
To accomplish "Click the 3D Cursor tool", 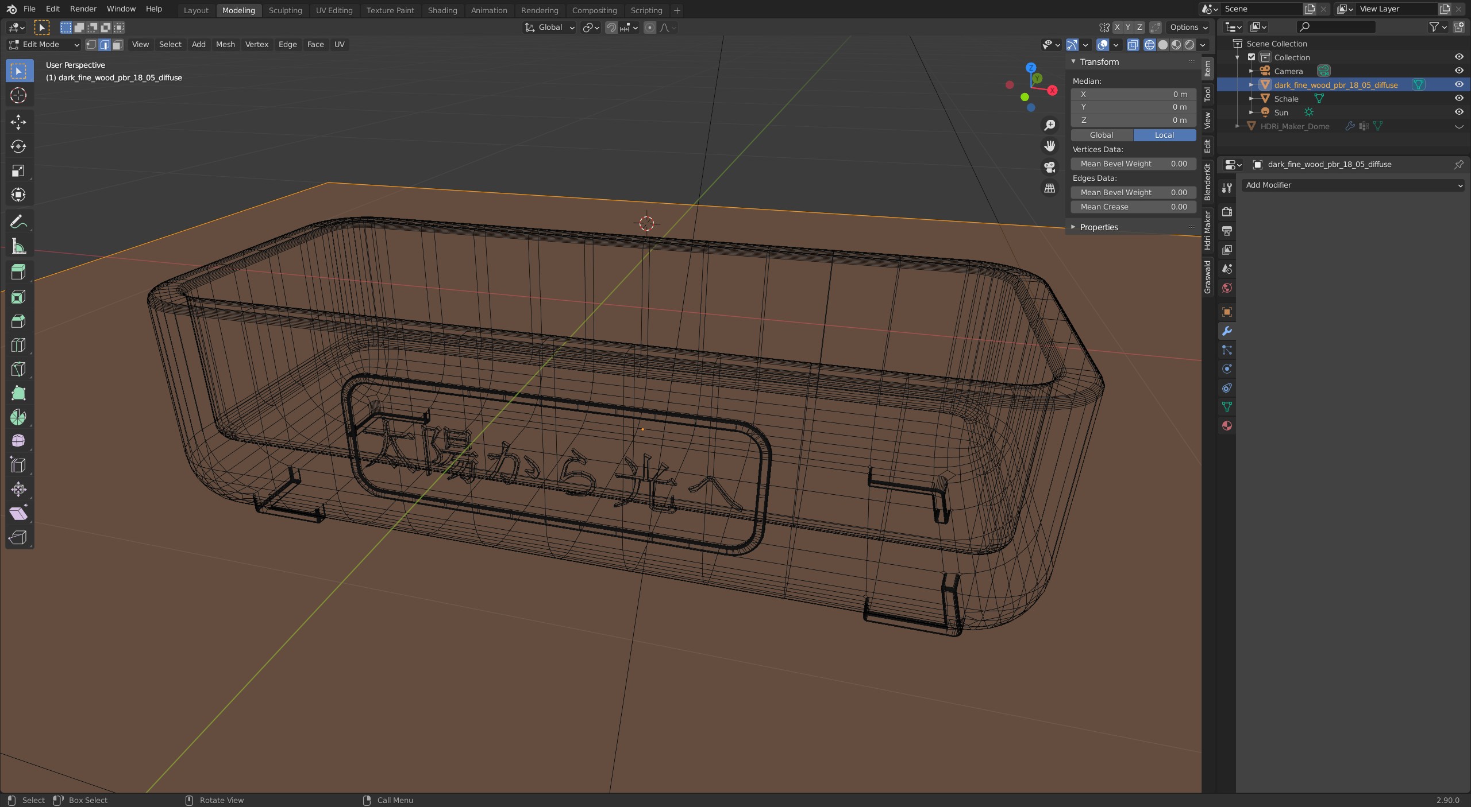I will point(18,95).
